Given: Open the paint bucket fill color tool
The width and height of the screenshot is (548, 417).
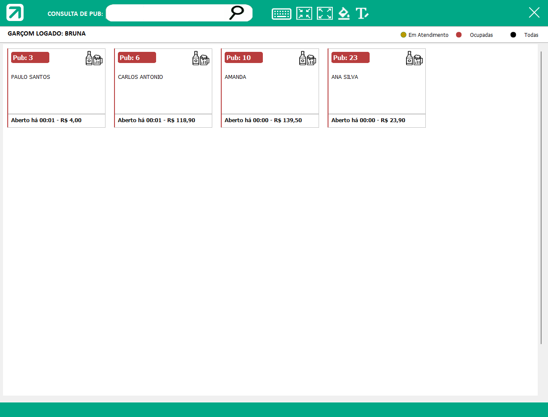Looking at the screenshot, I should pyautogui.click(x=344, y=13).
